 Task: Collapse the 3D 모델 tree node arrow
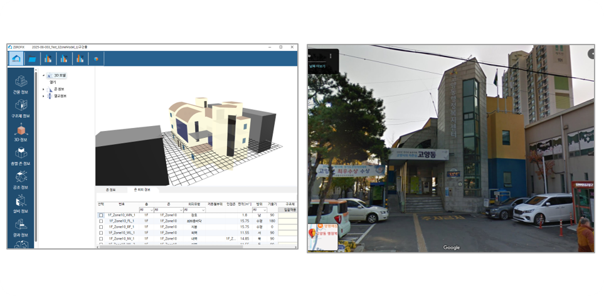[43, 75]
